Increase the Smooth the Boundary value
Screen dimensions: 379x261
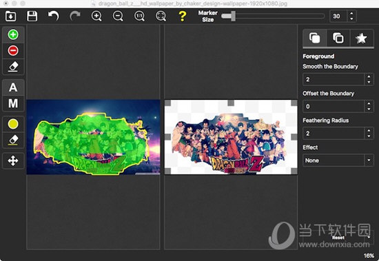pos(369,77)
